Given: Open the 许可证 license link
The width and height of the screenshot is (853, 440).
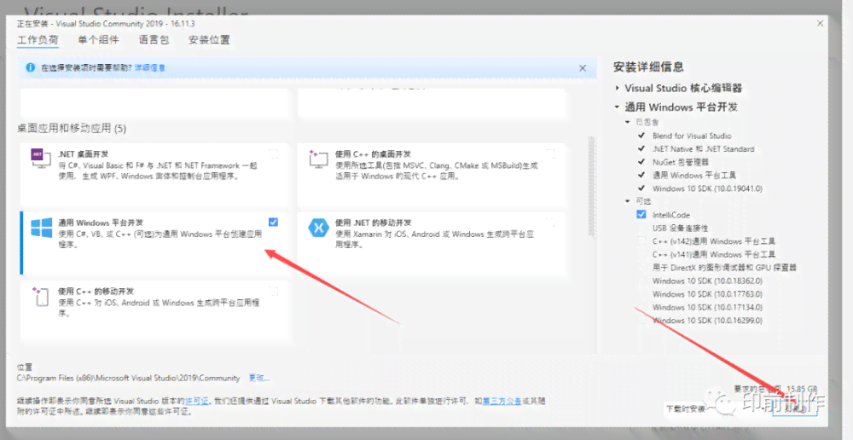Looking at the screenshot, I should [197, 401].
